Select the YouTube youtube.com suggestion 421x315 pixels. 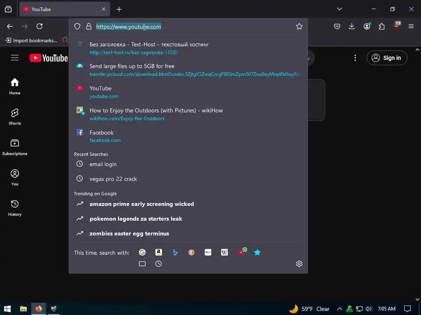click(x=188, y=92)
